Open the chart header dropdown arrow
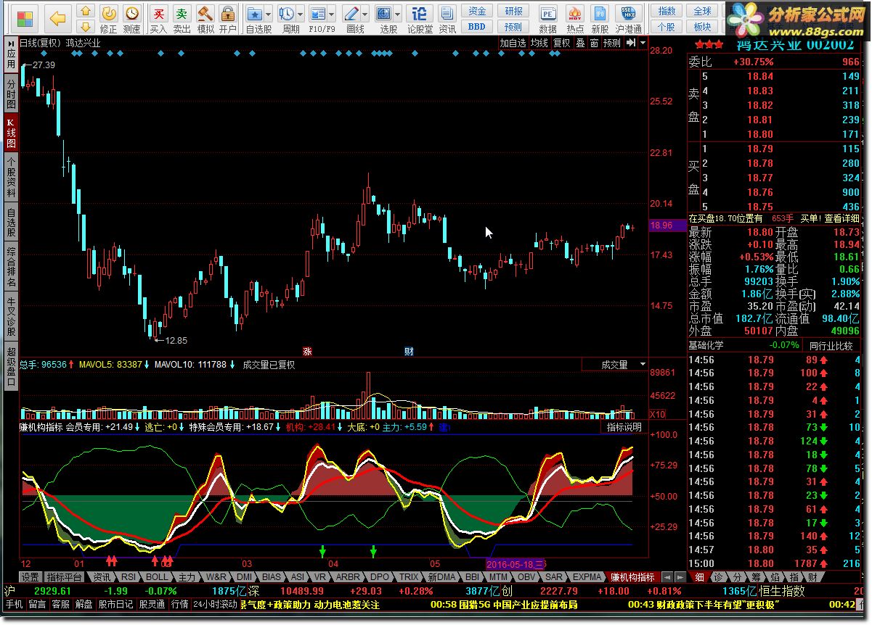 [643, 43]
